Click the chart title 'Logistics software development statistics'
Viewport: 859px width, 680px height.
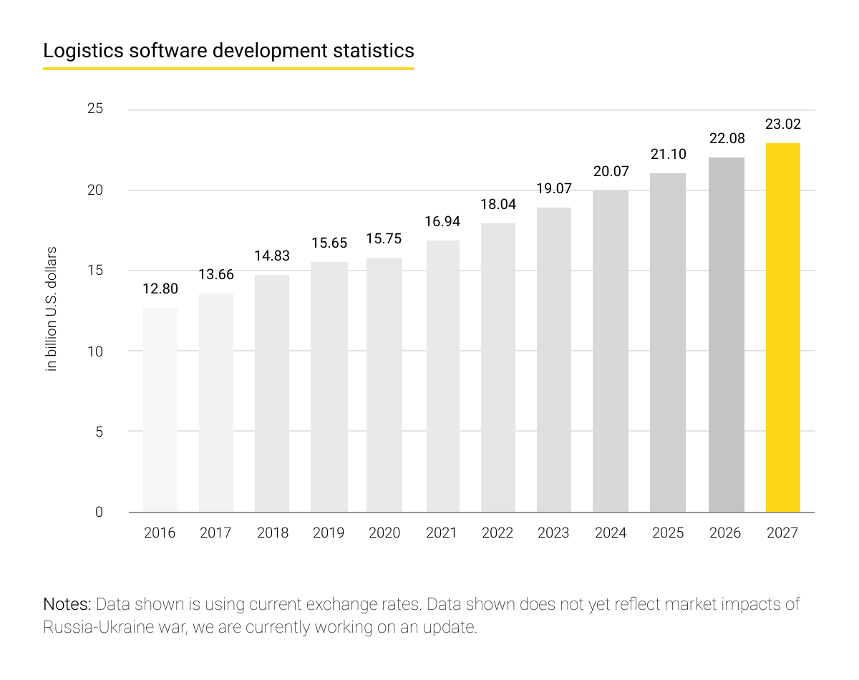tap(228, 52)
